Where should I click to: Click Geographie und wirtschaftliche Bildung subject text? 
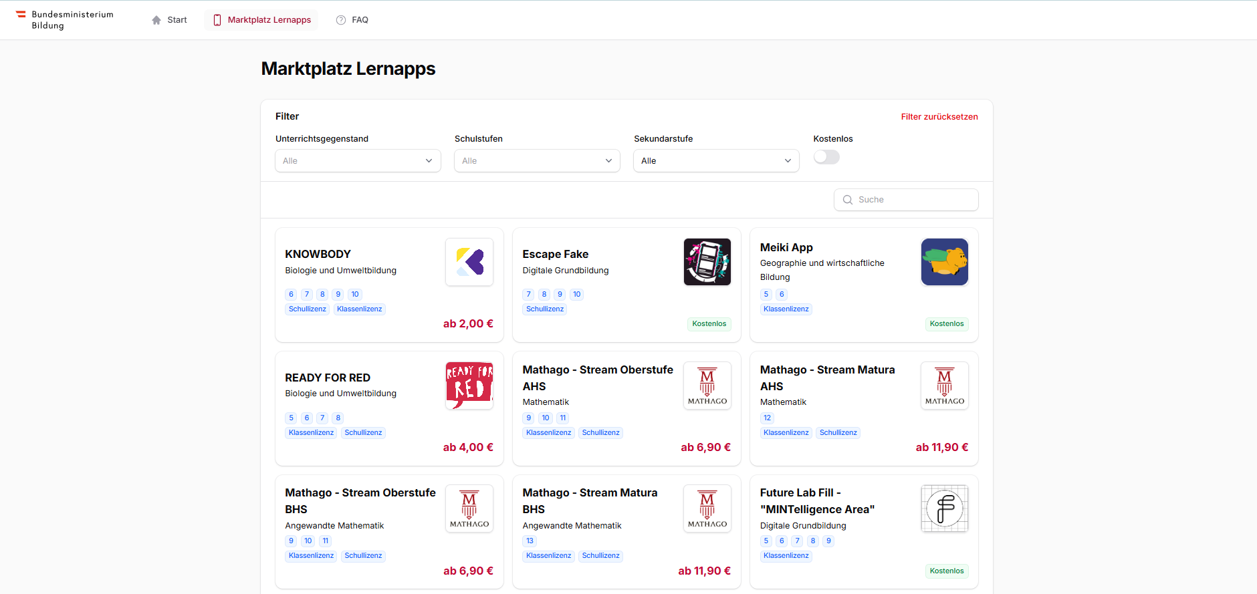point(822,270)
